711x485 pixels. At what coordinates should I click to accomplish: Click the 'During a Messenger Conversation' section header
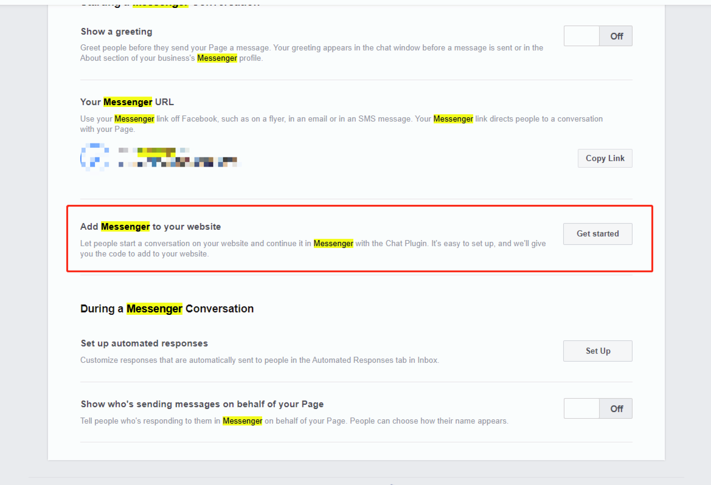point(167,309)
